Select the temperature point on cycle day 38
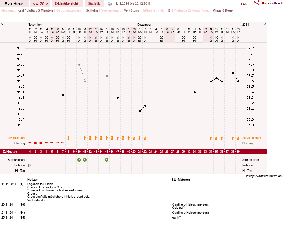Image resolution: width=283 pixels, height=233 pixels. (x=233, y=73)
